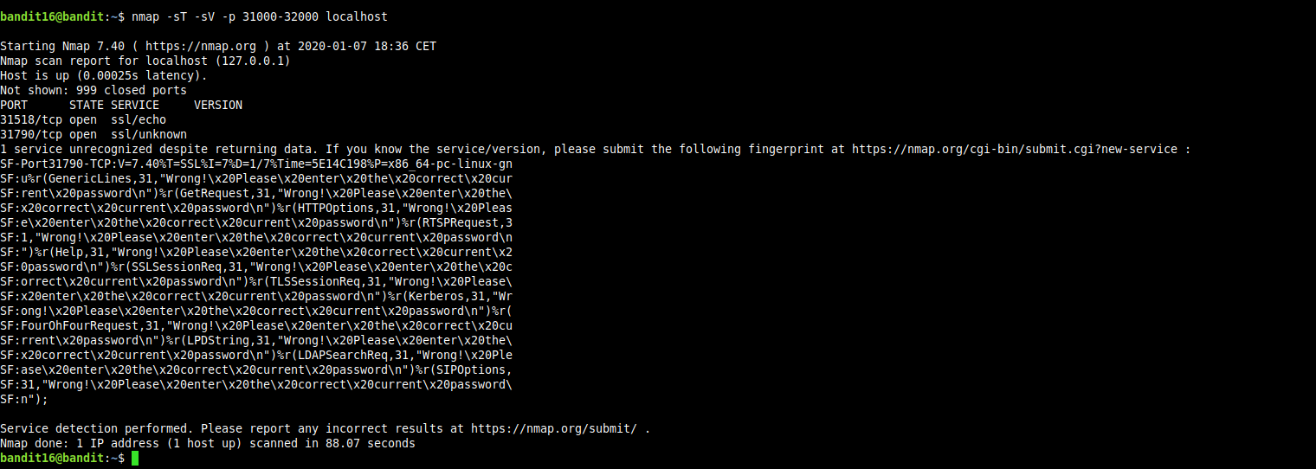This screenshot has height=469, width=1316.
Task: Click the STATE column header
Action: click(x=87, y=105)
